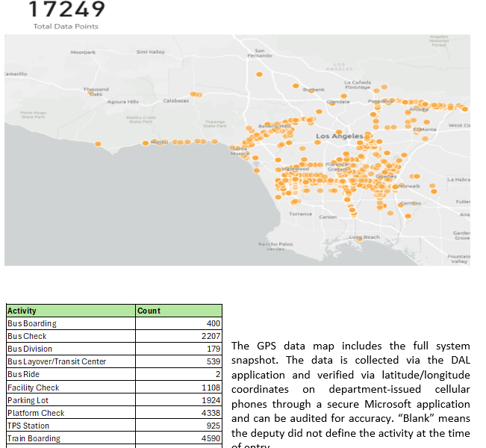The width and height of the screenshot is (486, 448).
Task: Select the Platform Check count 4338 cell
Action: (x=178, y=413)
